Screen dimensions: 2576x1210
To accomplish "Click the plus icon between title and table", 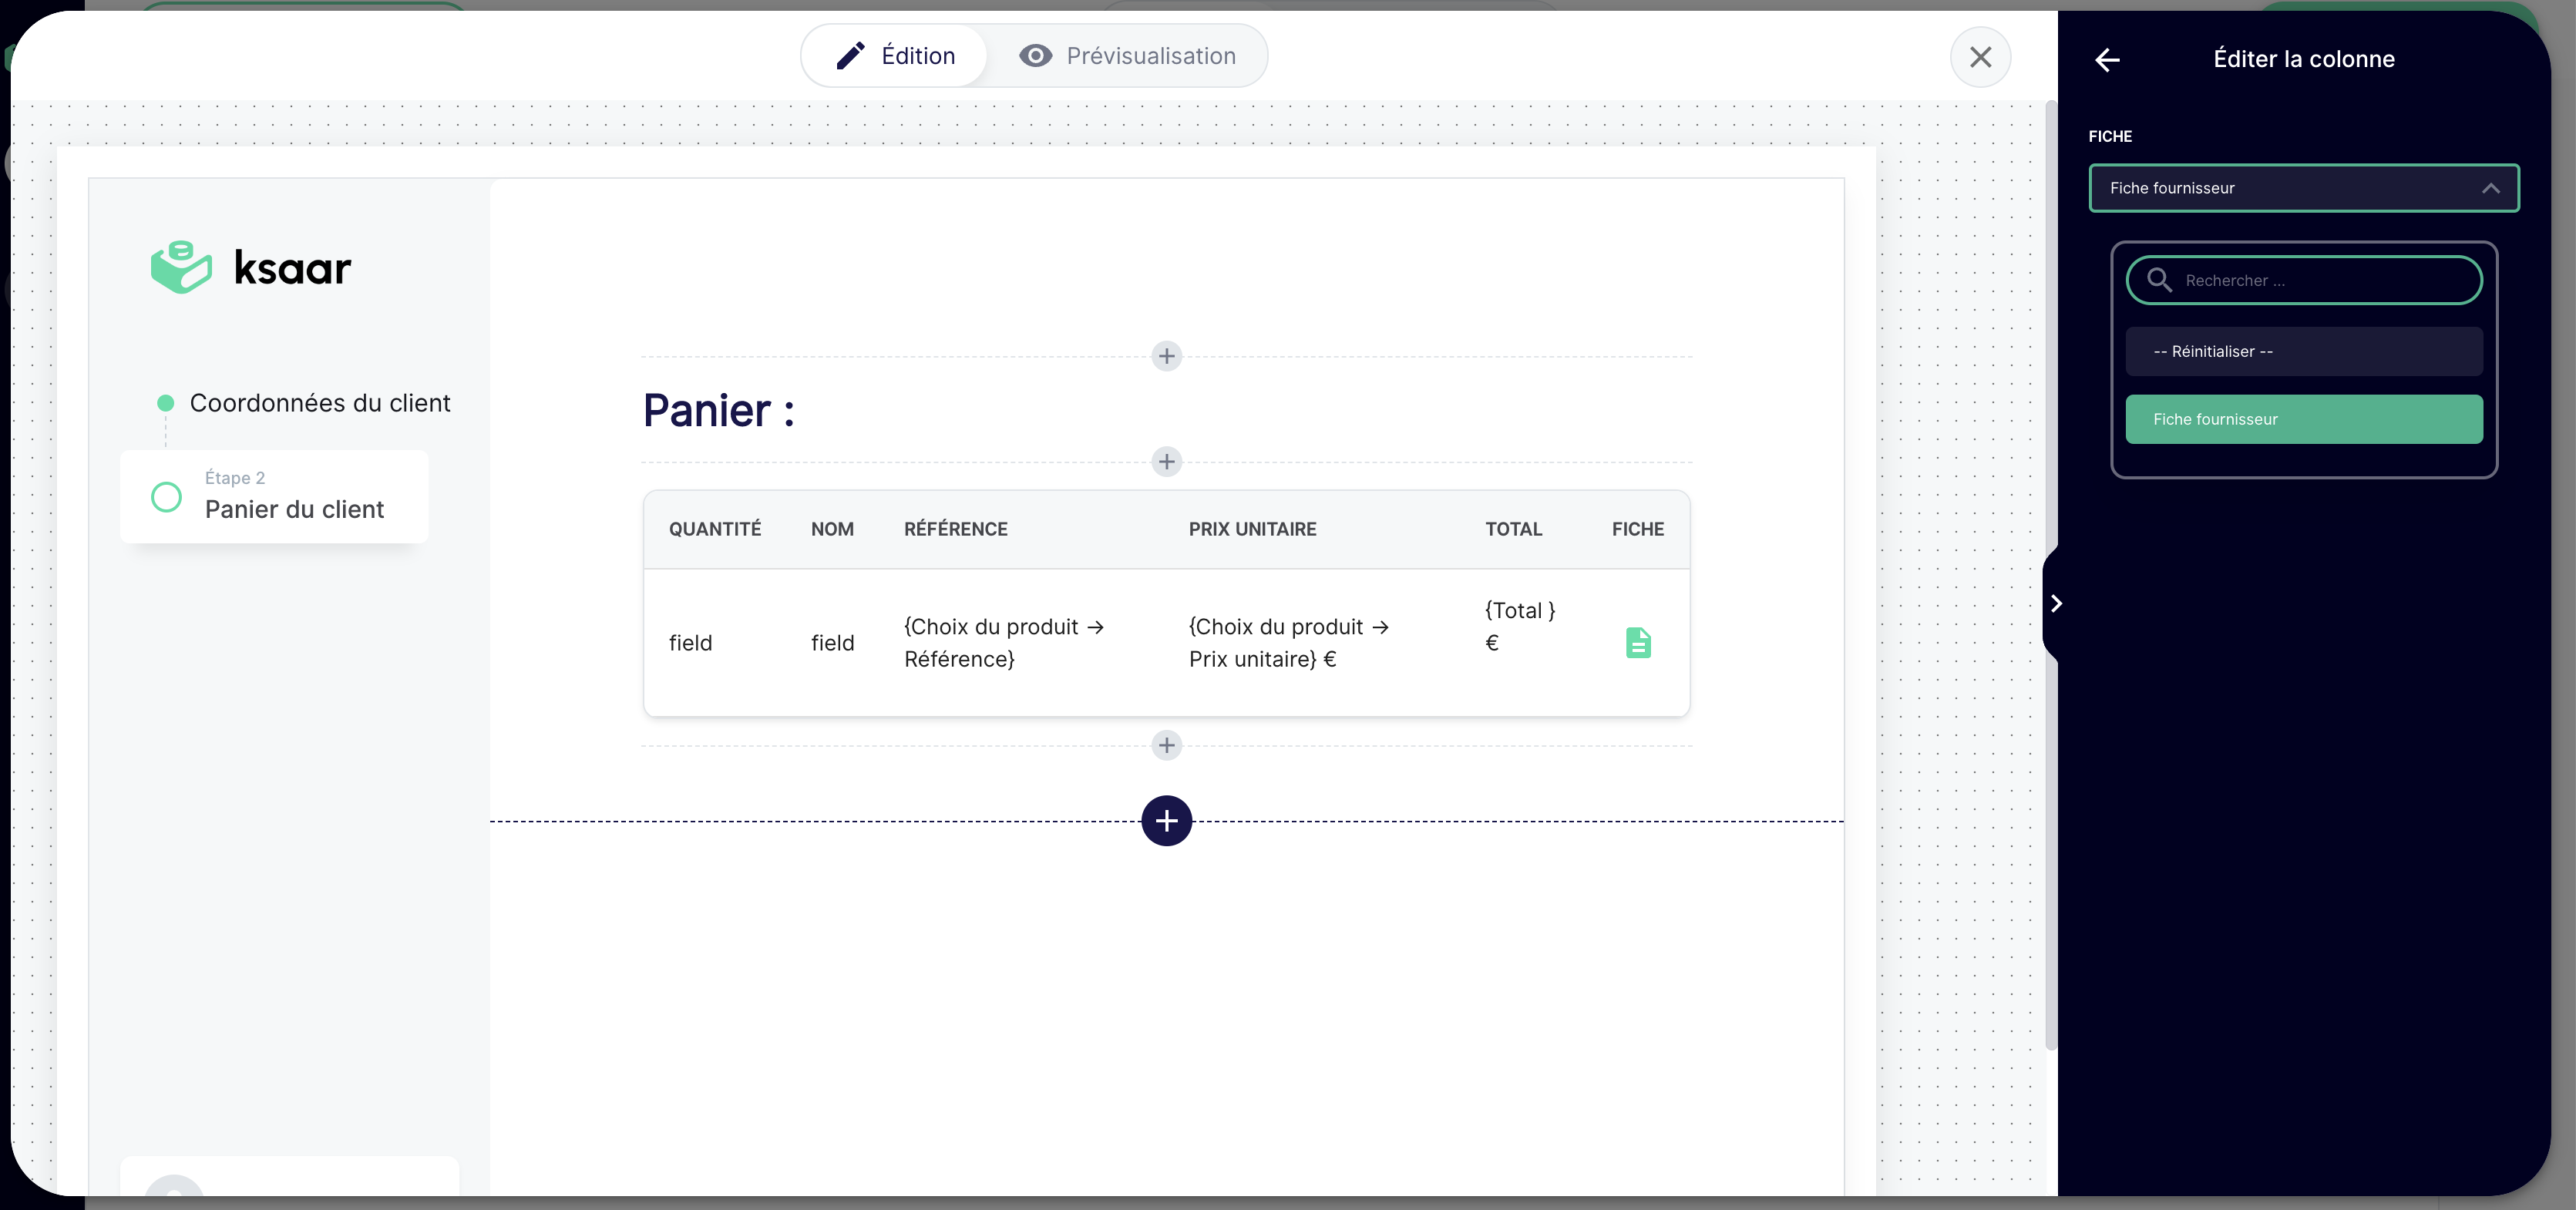I will (1166, 462).
